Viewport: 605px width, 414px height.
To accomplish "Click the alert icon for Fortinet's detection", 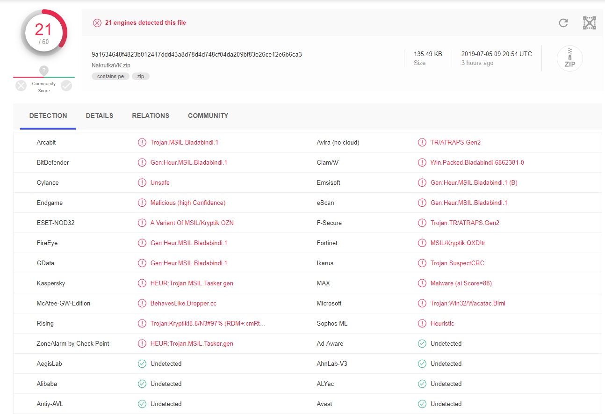I will coord(422,243).
